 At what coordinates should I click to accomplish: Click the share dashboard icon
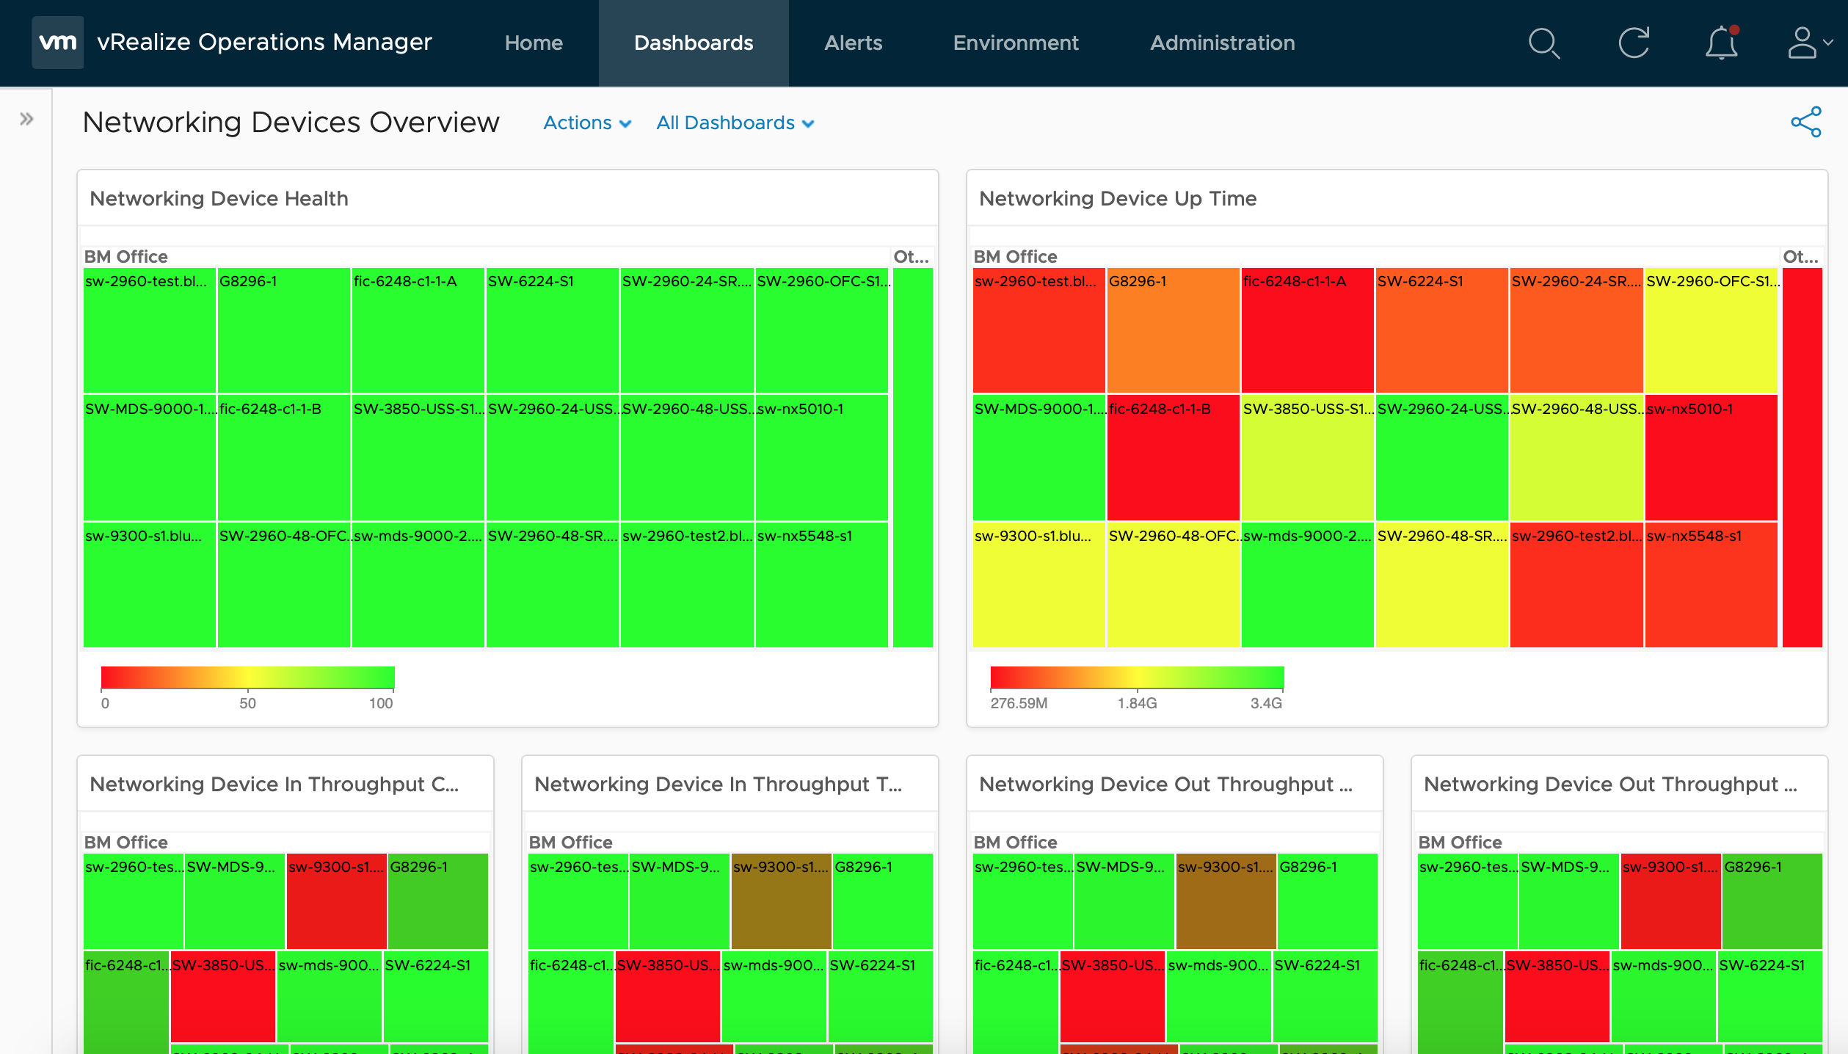coord(1806,122)
